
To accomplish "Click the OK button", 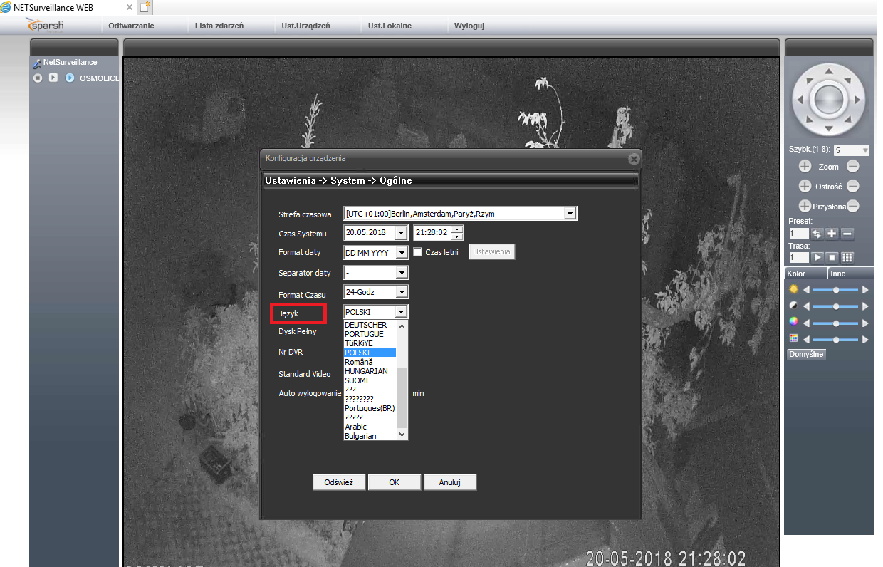I will (x=394, y=482).
